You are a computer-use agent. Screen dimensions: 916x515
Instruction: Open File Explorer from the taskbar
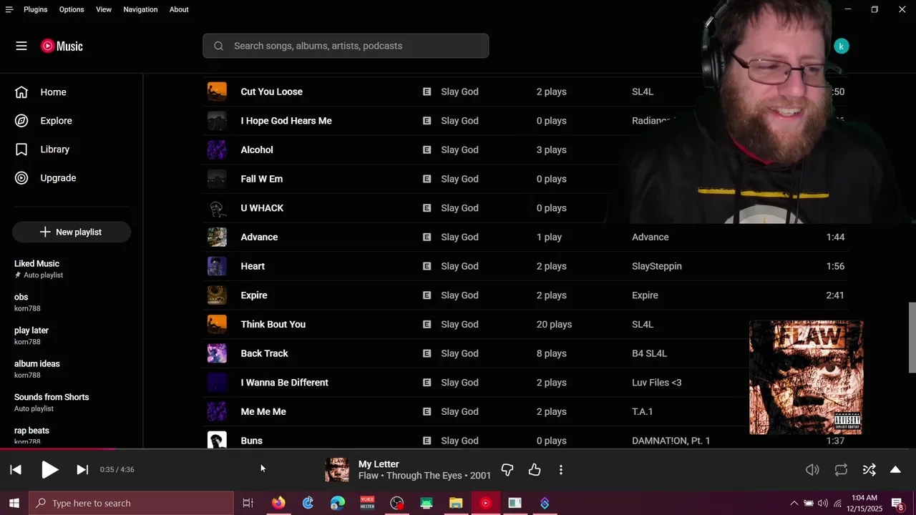point(456,503)
